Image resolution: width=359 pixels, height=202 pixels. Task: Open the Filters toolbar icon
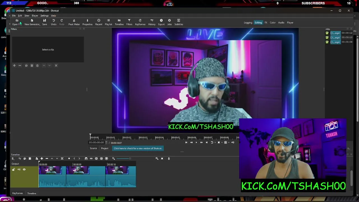pos(129,22)
